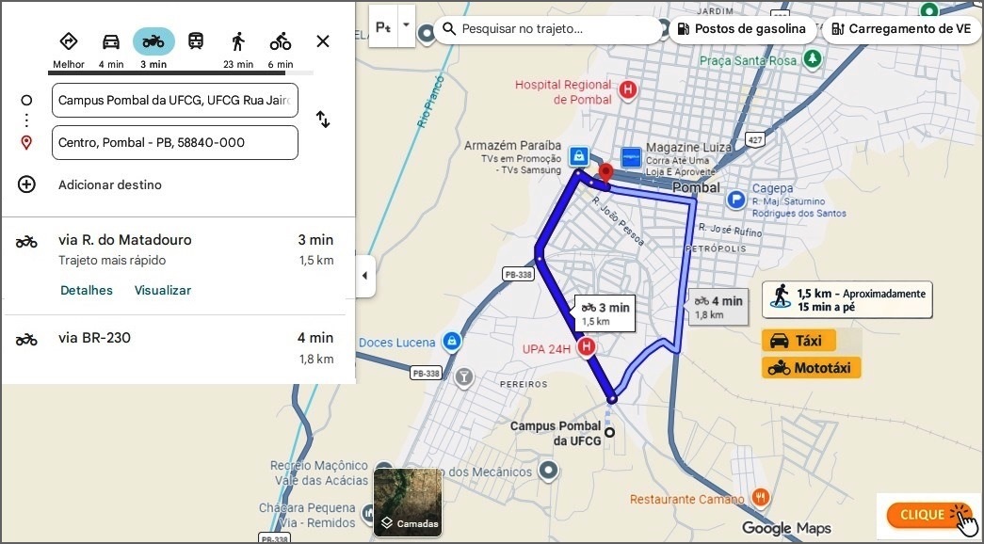The height and width of the screenshot is (544, 984).
Task: Pick the bicycle travel mode
Action: tap(281, 41)
